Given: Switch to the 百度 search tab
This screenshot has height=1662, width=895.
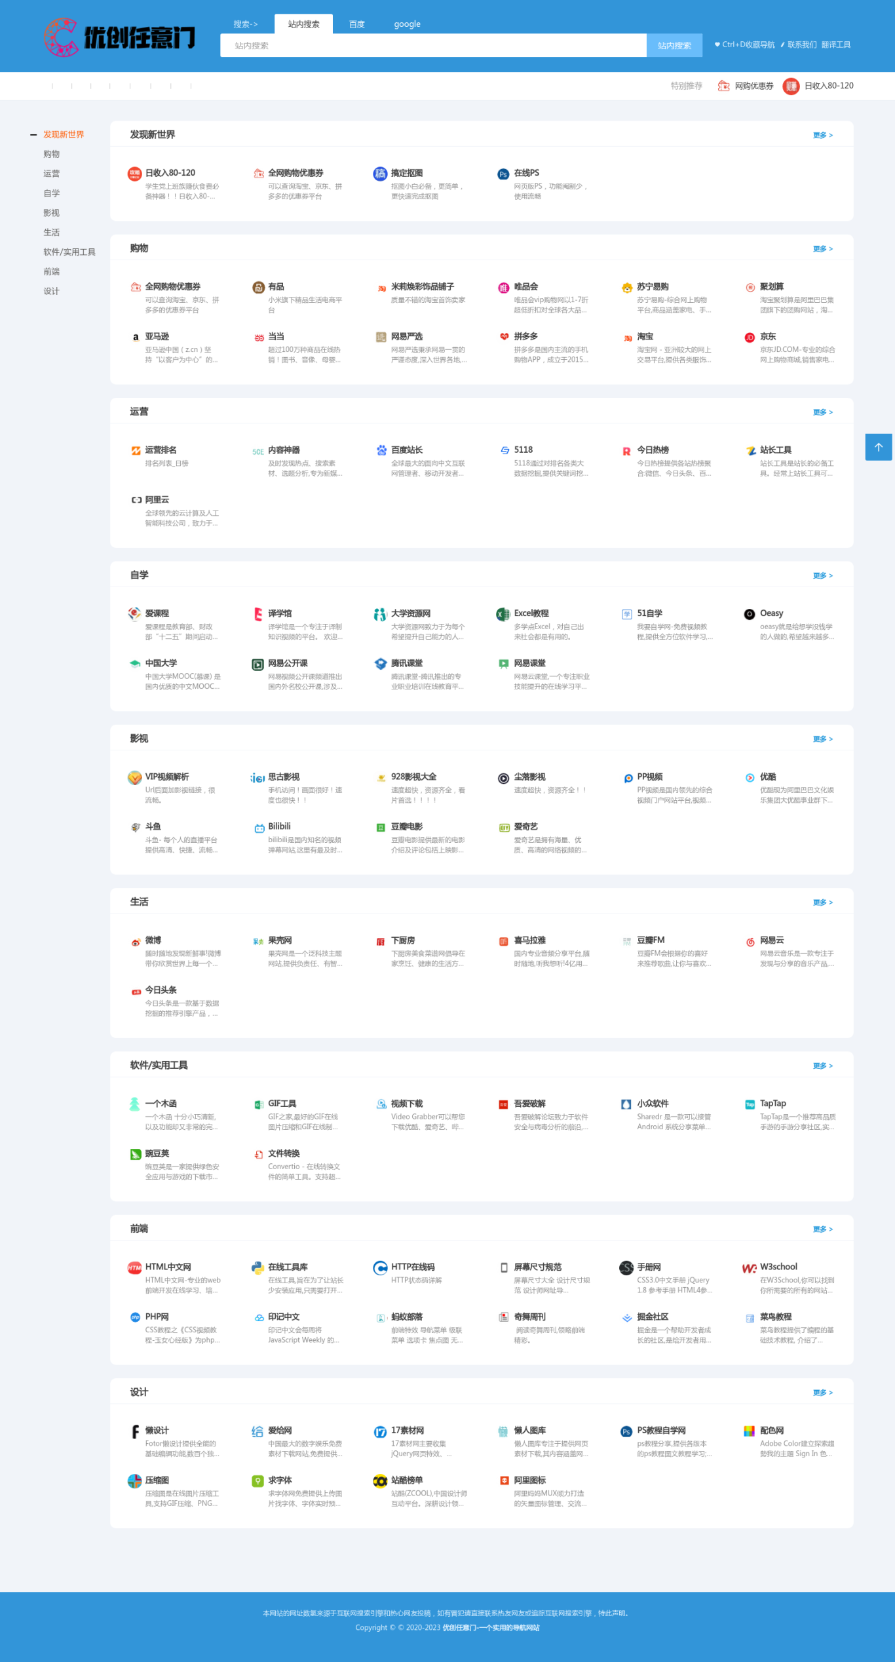Looking at the screenshot, I should coord(356,24).
